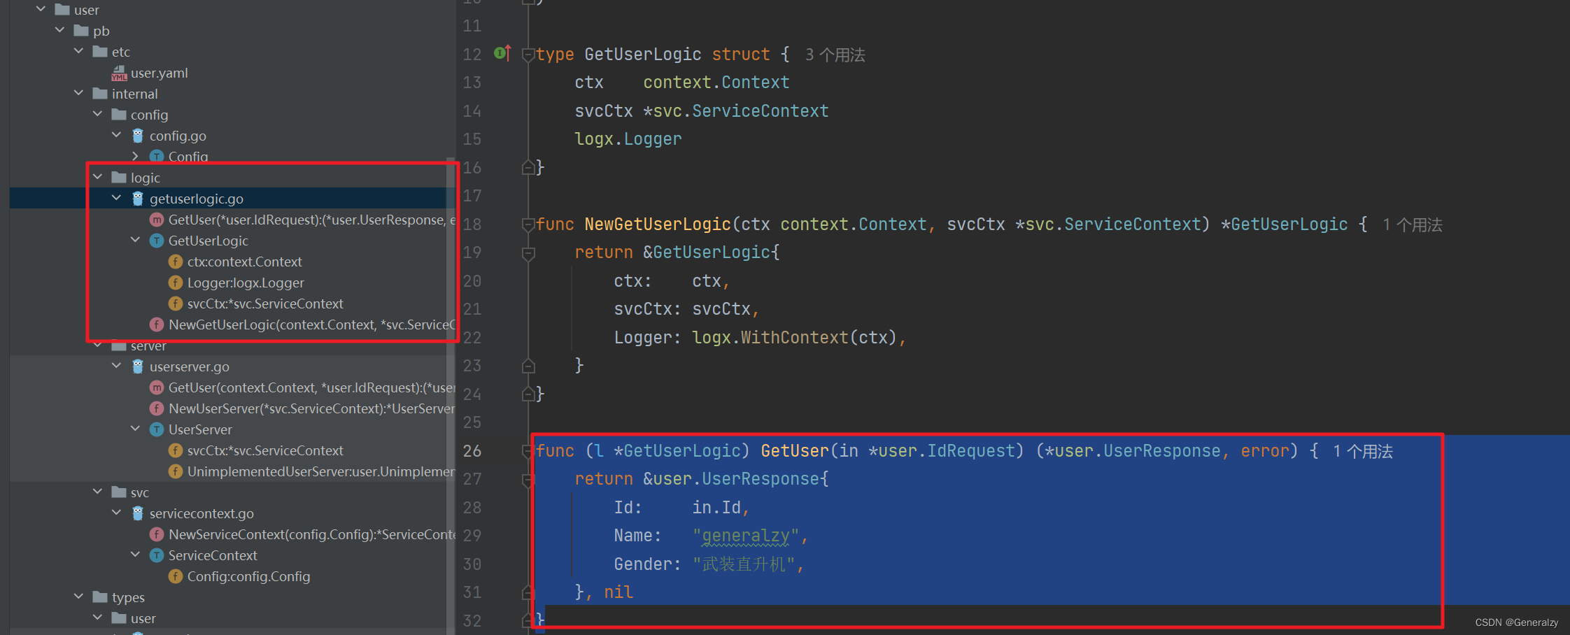Select svcCtx field icon under UserServer
Image resolution: width=1570 pixels, height=635 pixels.
(x=176, y=450)
